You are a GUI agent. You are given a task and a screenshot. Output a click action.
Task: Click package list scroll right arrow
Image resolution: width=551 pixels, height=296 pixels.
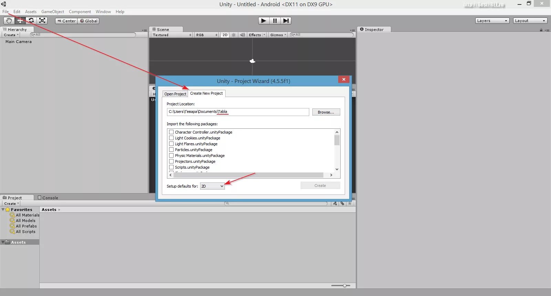pos(331,175)
